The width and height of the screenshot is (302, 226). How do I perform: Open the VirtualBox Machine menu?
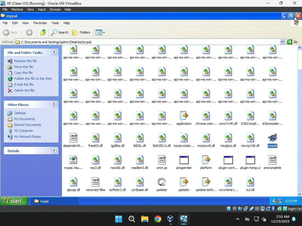(17, 9)
